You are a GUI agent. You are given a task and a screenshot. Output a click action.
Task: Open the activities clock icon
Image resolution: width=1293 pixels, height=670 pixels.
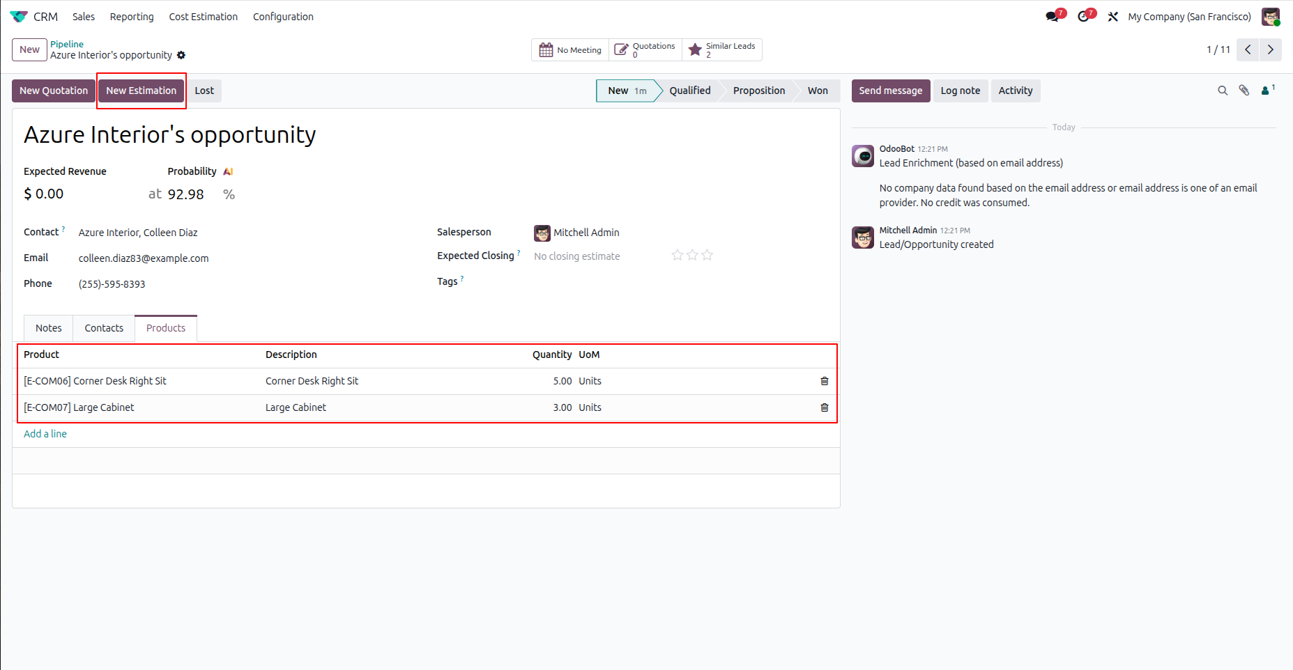point(1084,17)
